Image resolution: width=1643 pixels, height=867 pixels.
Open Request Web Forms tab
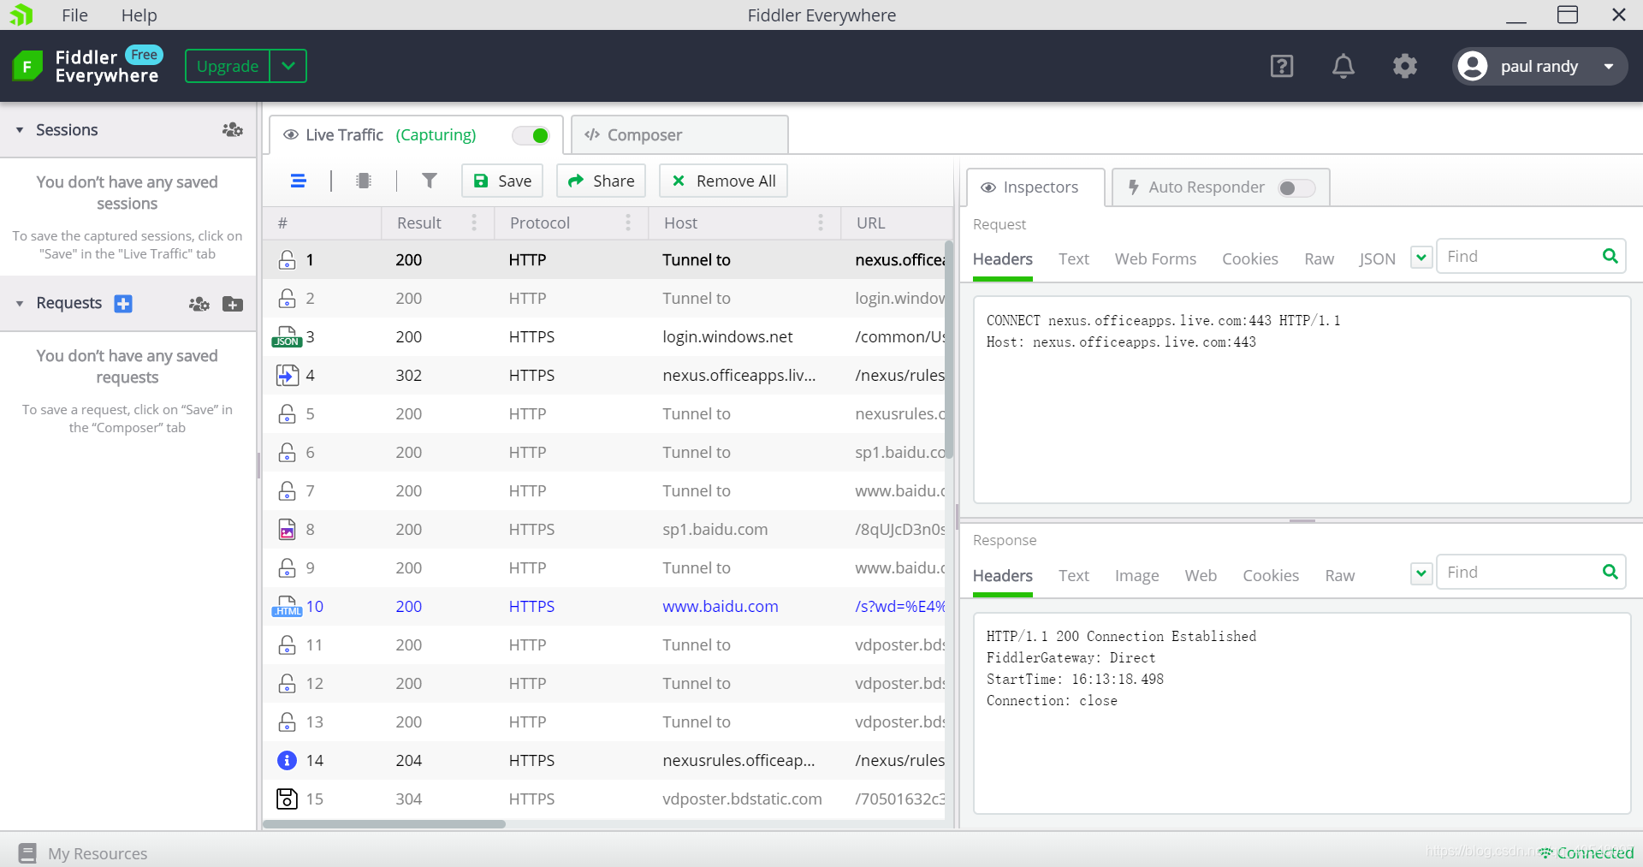[1155, 258]
